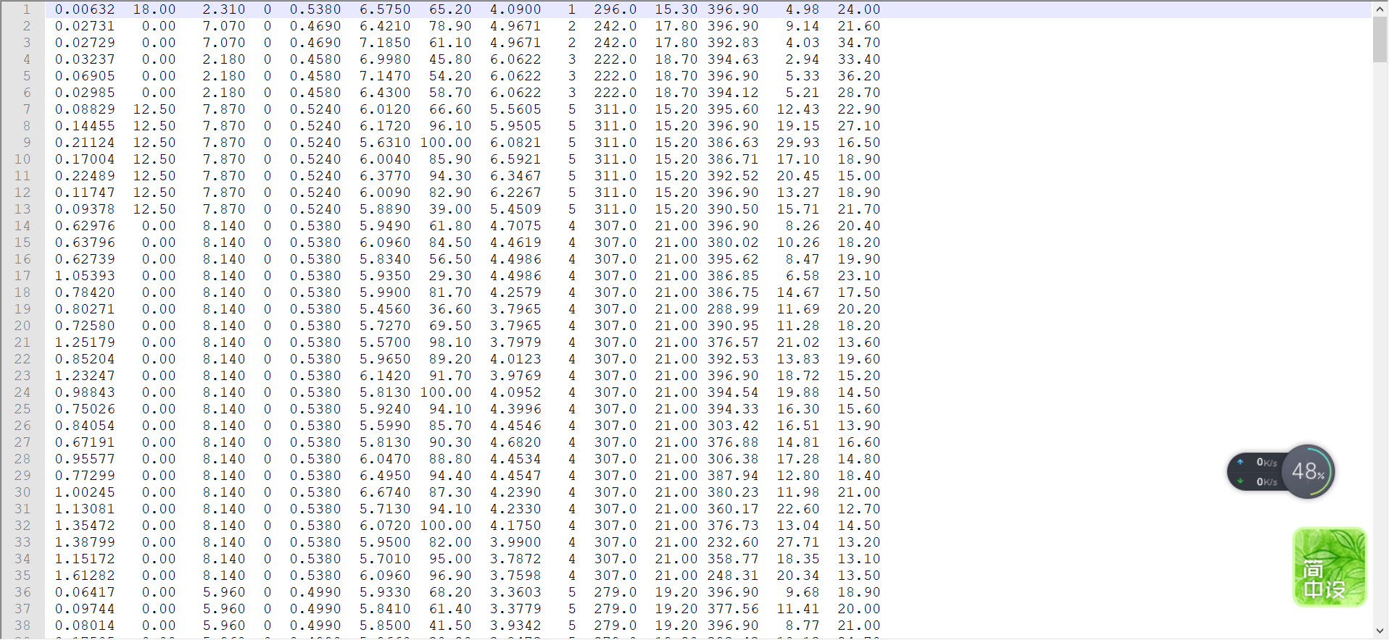Click the value 0.98843
Image resolution: width=1389 pixels, height=640 pixels.
[85, 392]
